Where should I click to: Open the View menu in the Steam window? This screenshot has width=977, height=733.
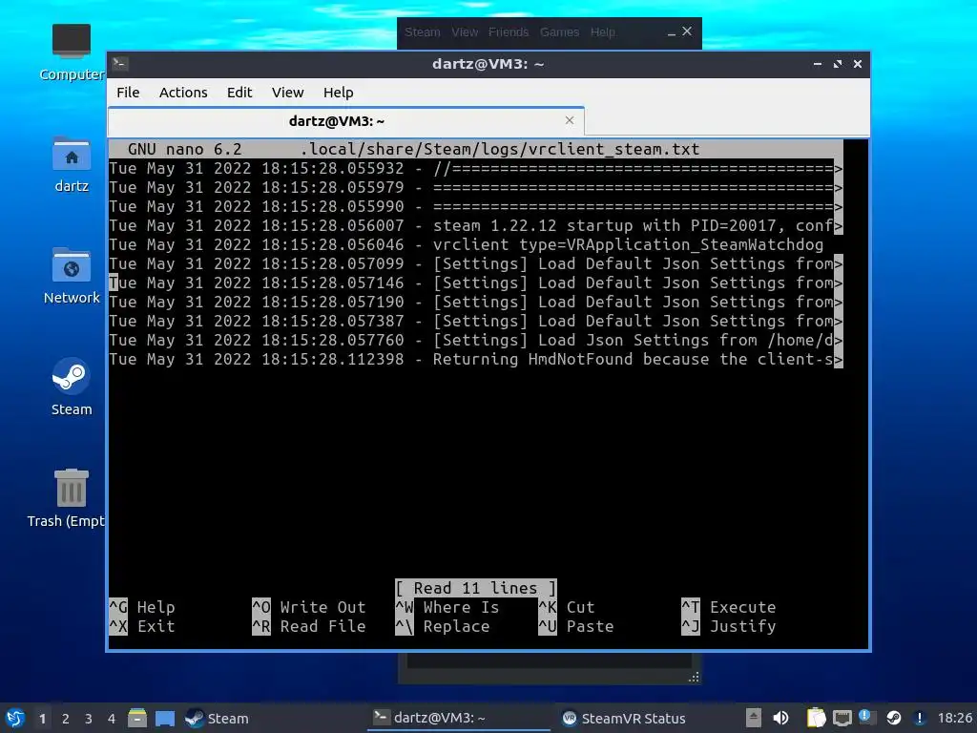(465, 31)
